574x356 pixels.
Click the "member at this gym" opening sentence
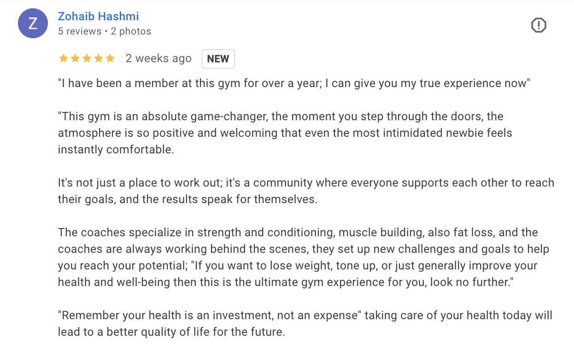pos(294,84)
